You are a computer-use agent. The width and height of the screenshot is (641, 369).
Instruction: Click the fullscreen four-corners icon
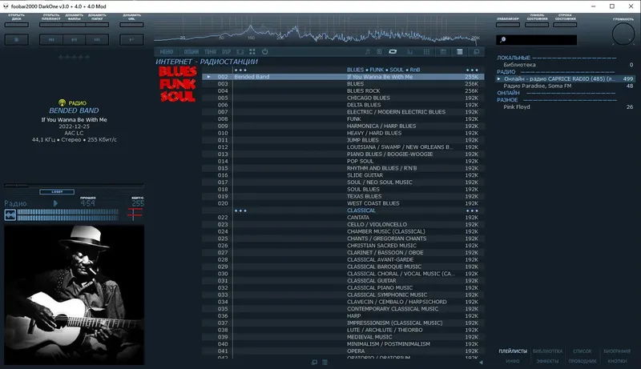pyautogui.click(x=252, y=52)
